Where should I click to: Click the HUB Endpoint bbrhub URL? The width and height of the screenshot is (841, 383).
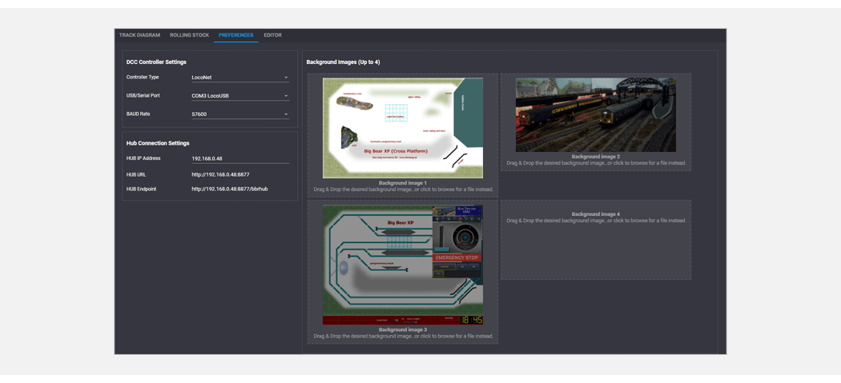(x=229, y=190)
